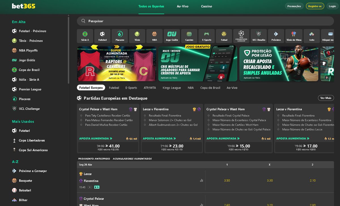Open the Champions League tile

(x=241, y=36)
